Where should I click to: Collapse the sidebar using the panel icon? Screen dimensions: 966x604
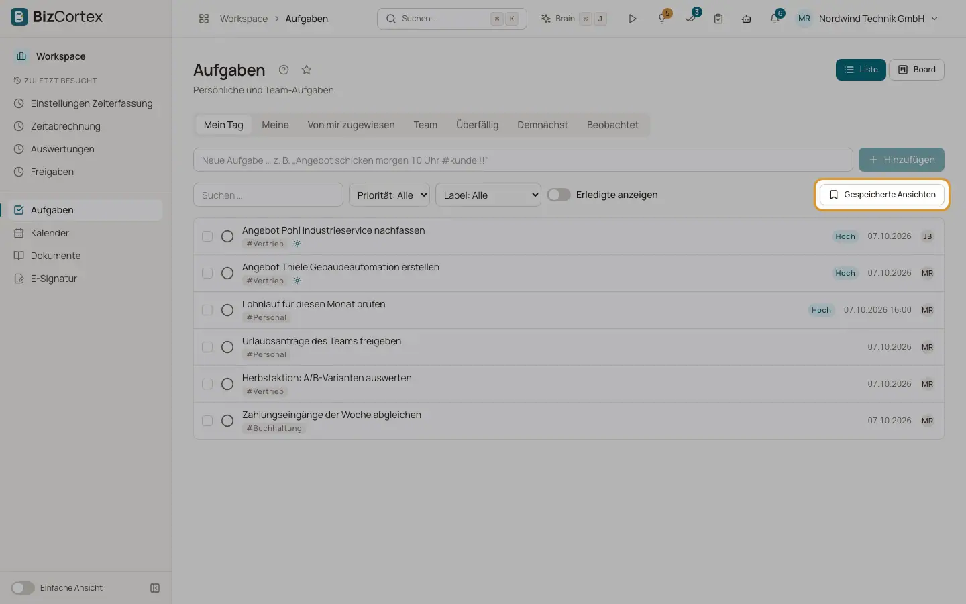[155, 588]
